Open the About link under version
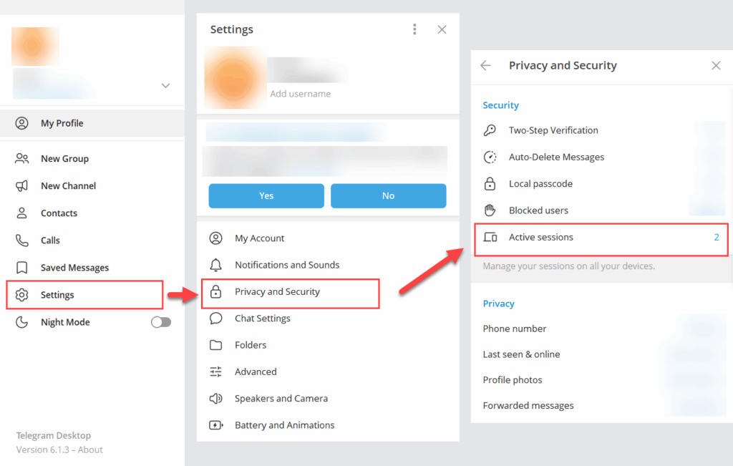733x466 pixels. 91,450
